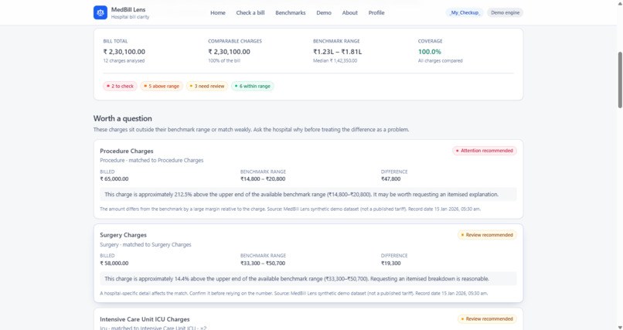Click the 100.0% coverage value
Image resolution: width=623 pixels, height=330 pixels.
pos(430,52)
